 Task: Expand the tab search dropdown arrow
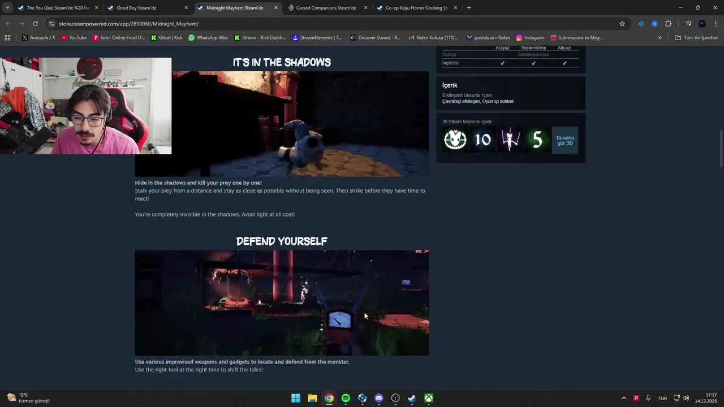(x=7, y=8)
